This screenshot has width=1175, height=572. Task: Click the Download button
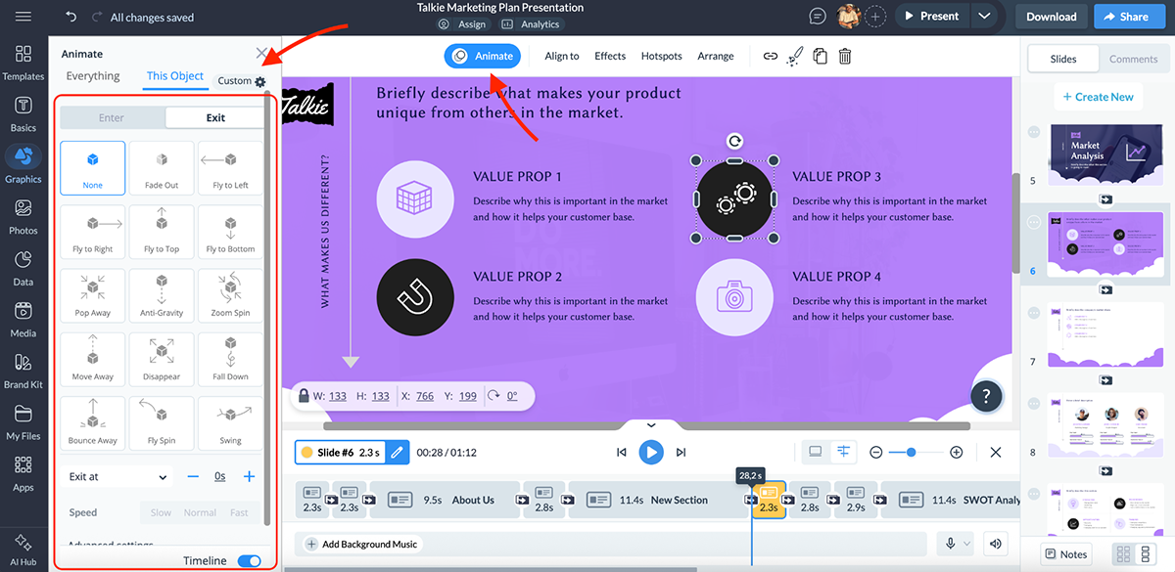pos(1050,16)
